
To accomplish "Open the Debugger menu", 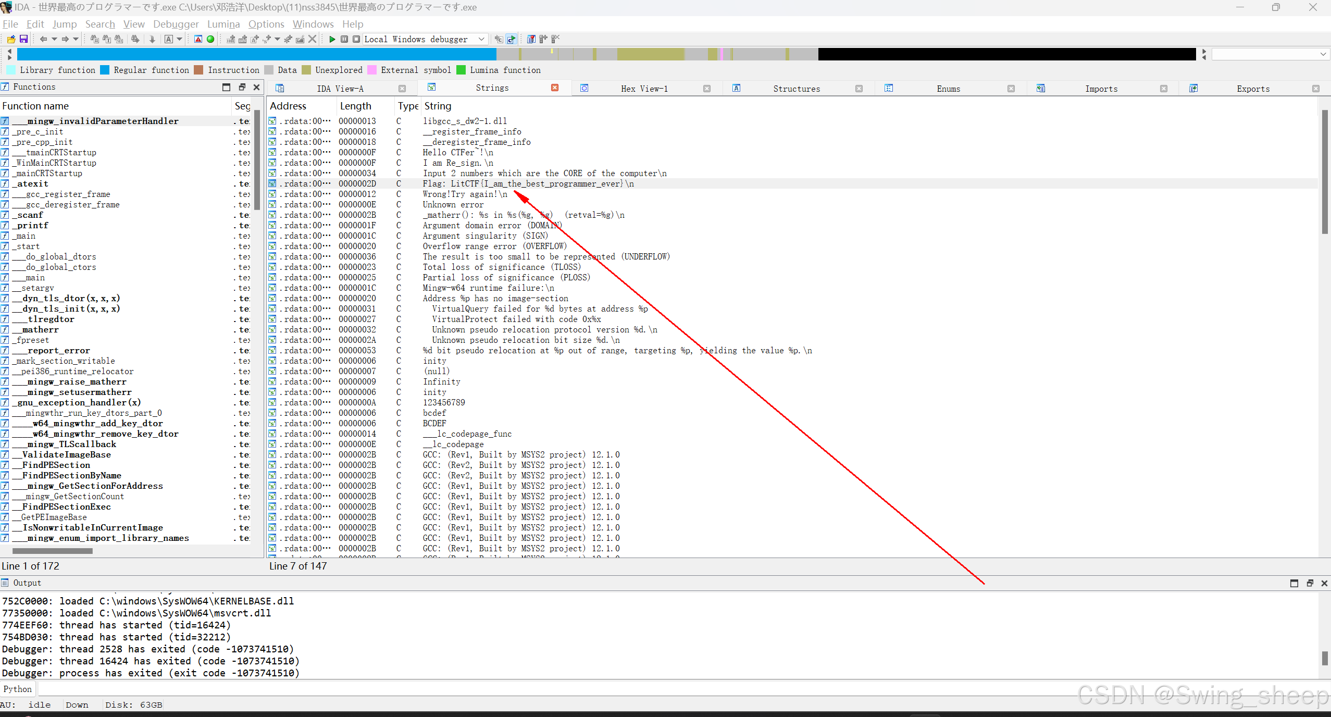I will coord(176,24).
